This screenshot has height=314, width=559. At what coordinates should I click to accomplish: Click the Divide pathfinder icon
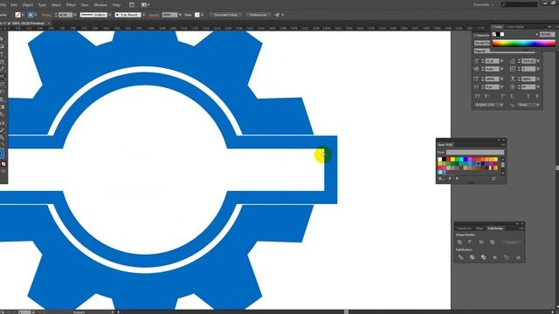(x=460, y=257)
